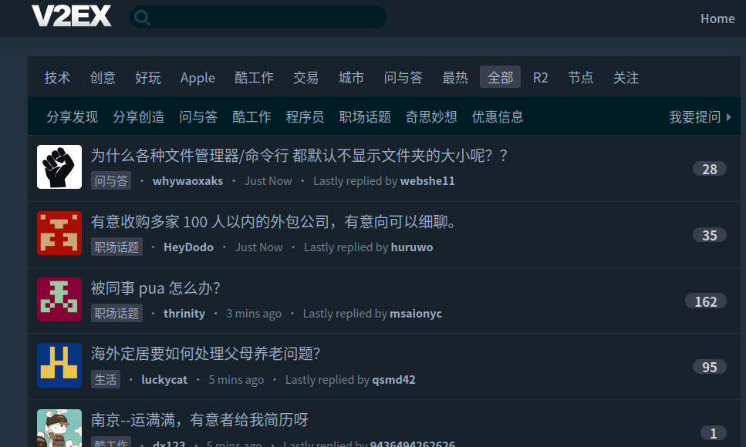
Task: Click the search magnifier icon
Action: (143, 18)
